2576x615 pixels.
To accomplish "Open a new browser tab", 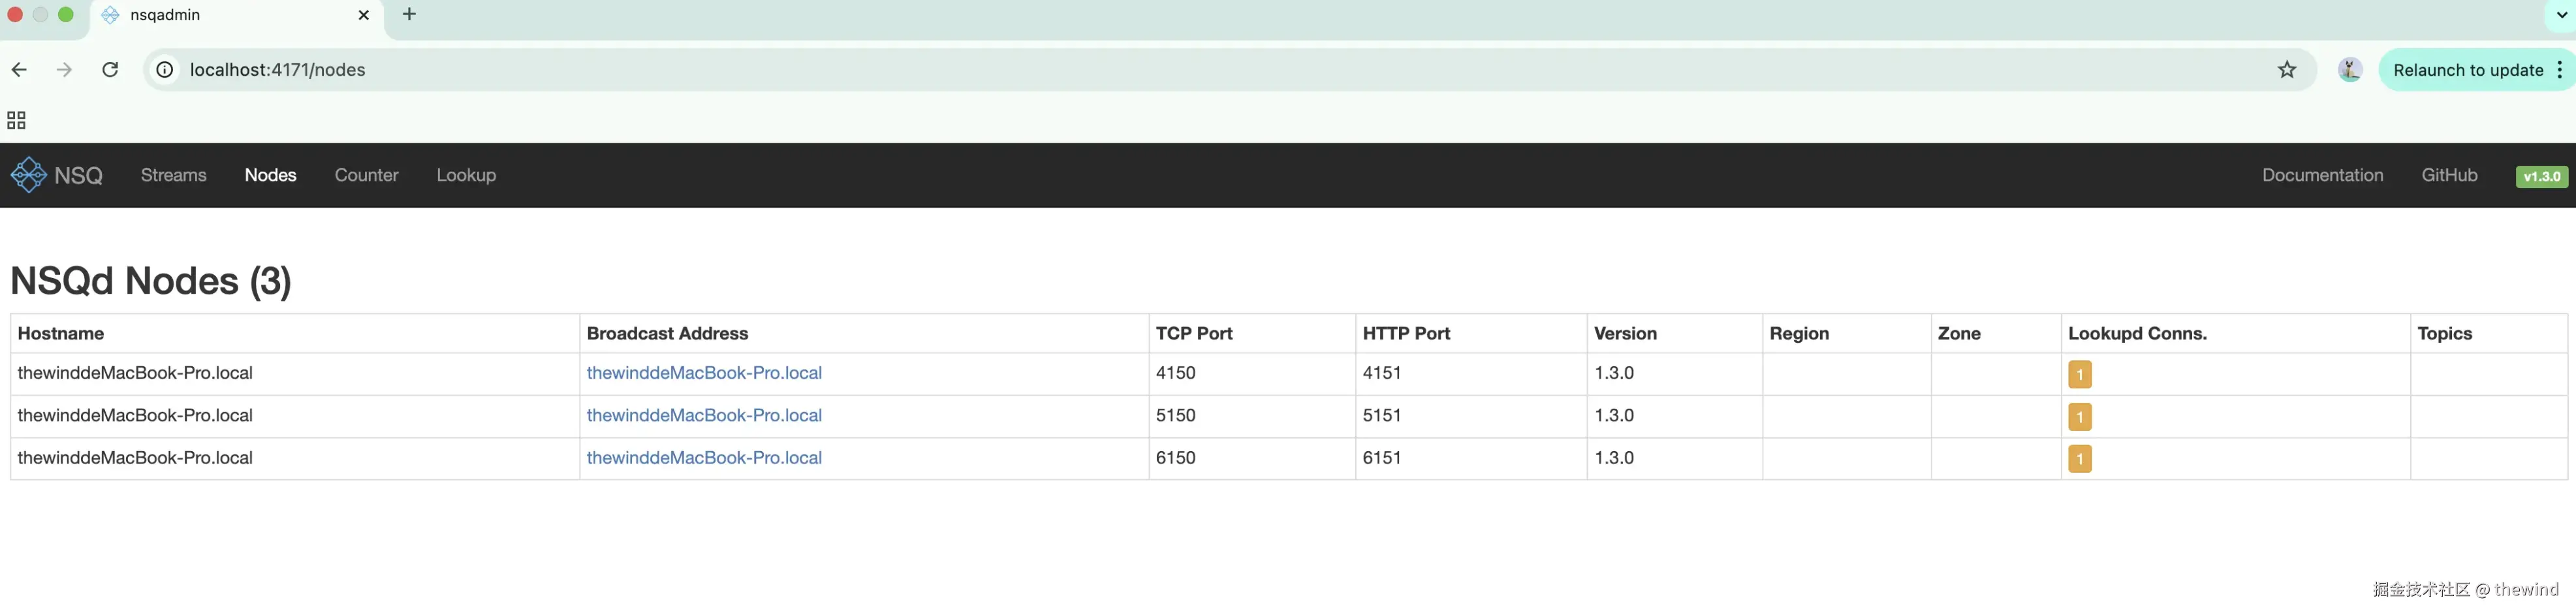I will point(409,15).
